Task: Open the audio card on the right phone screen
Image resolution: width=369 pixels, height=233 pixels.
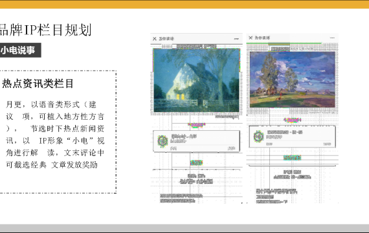Action: [x=292, y=137]
